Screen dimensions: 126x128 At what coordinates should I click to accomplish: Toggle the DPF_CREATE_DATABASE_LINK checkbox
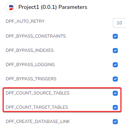(115, 122)
